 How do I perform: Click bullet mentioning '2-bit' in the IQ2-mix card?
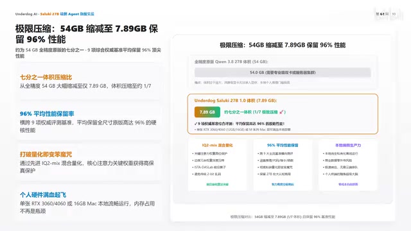coord(207,174)
